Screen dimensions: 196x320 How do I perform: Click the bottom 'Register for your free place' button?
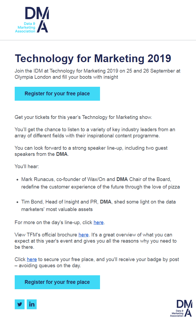click(x=57, y=282)
